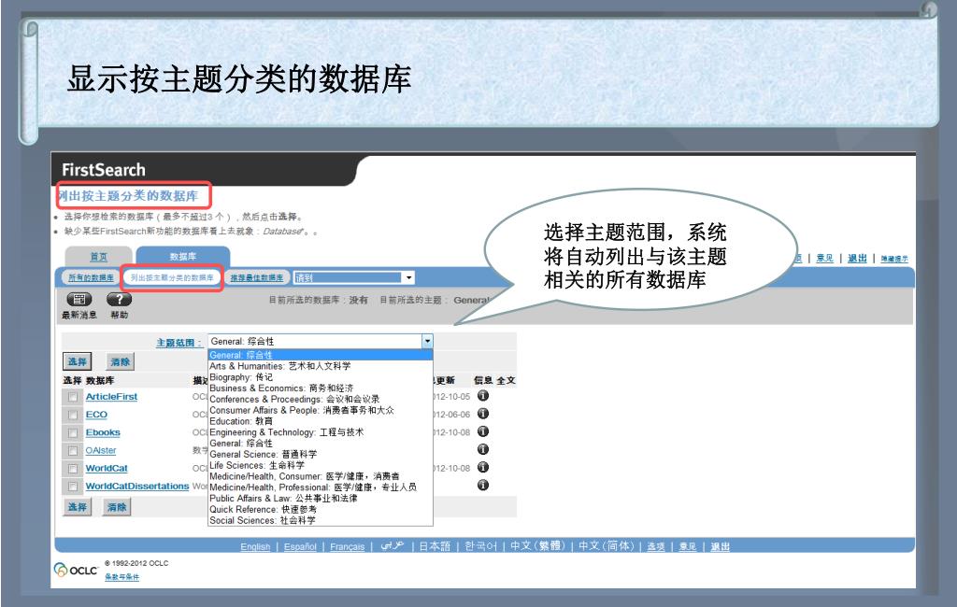Open the ECO database link
Screen dimensions: 957x607
tap(96, 415)
